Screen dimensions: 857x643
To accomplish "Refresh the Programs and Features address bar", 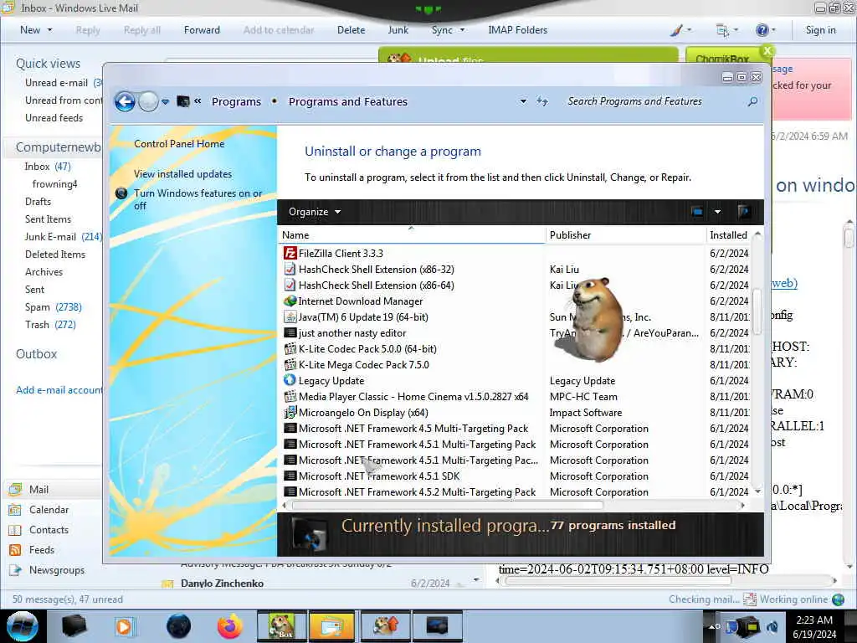I will (x=541, y=101).
